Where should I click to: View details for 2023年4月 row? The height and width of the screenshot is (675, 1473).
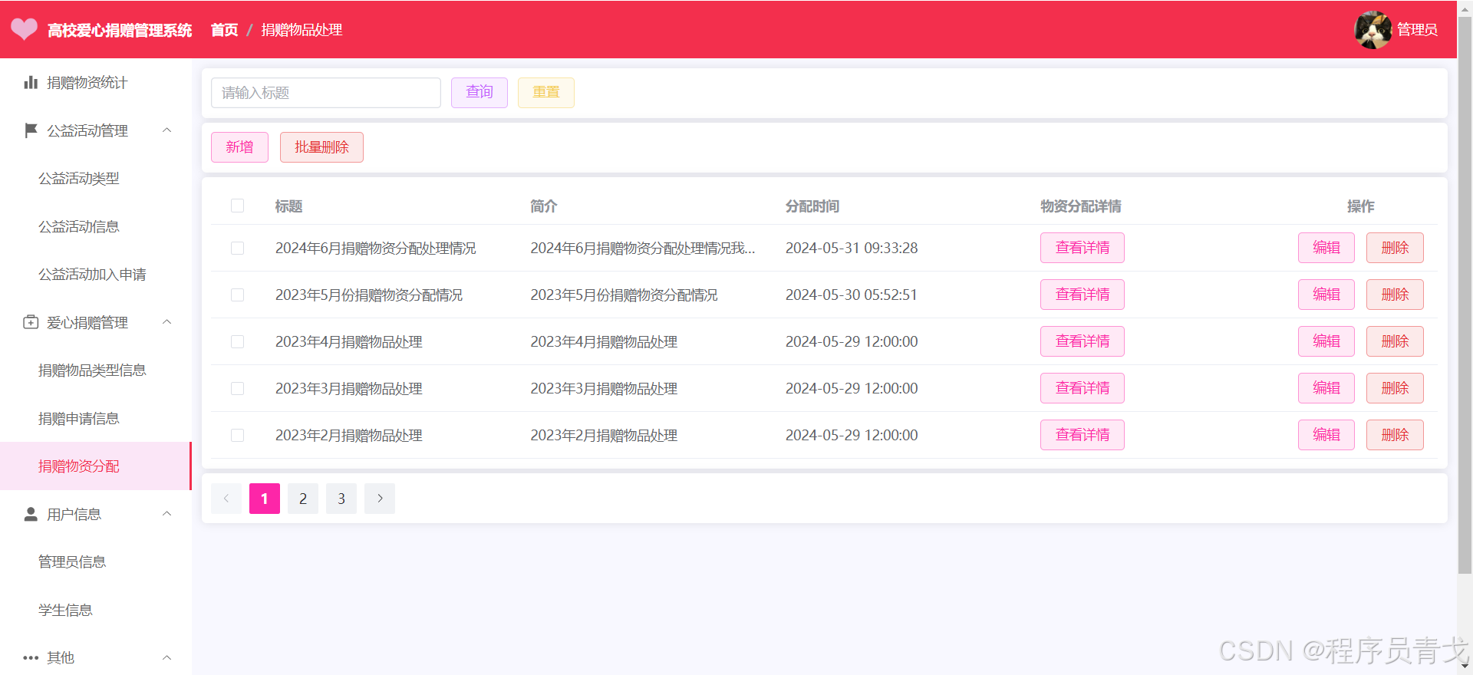(x=1083, y=341)
